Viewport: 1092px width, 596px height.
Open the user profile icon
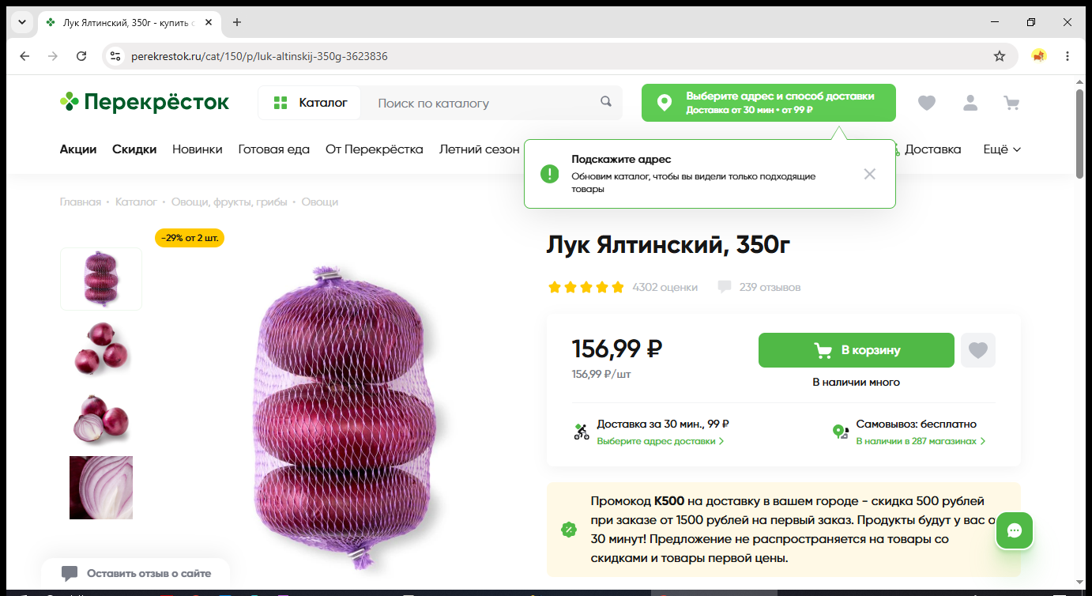pyautogui.click(x=970, y=103)
